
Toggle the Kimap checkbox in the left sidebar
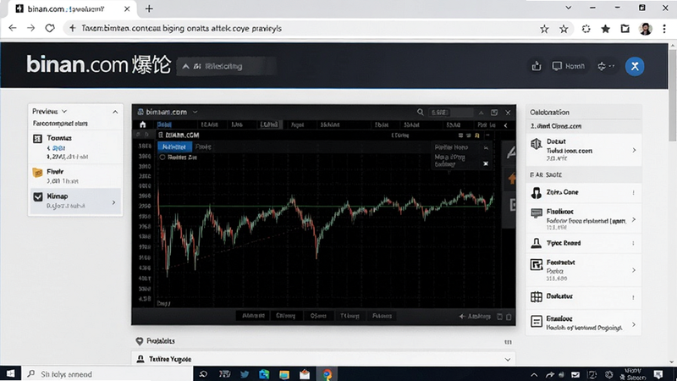(x=38, y=197)
